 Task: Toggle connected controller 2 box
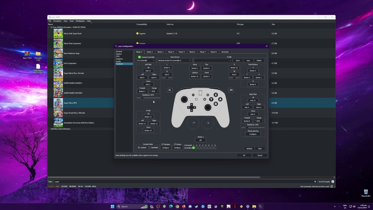tap(196, 148)
